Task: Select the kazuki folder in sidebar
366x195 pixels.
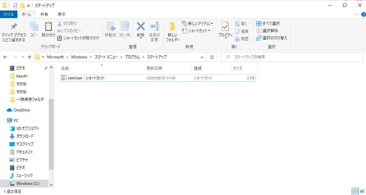Action: pyautogui.click(x=22, y=76)
